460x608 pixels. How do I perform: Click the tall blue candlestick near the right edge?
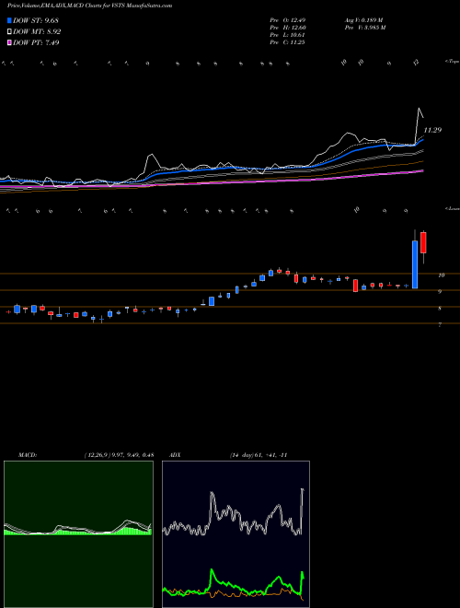(415, 264)
